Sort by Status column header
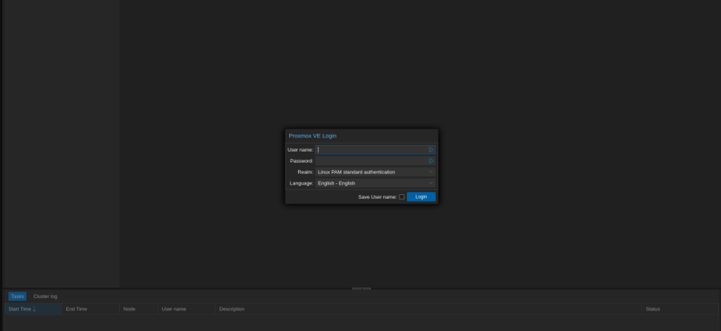Image resolution: width=721 pixels, height=331 pixels. click(680, 309)
